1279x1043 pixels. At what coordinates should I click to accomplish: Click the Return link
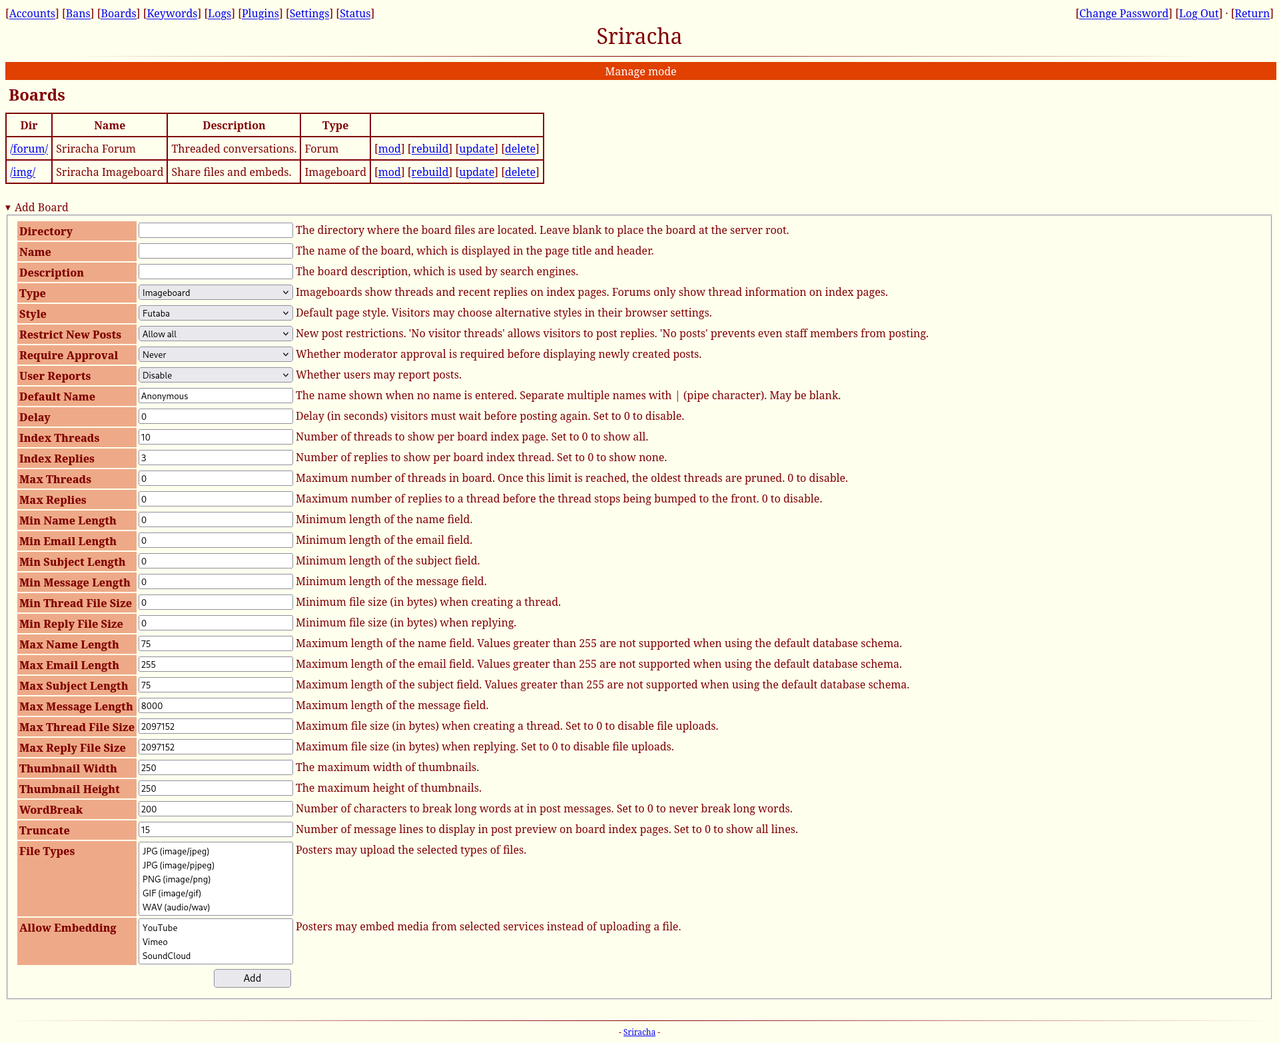1252,13
